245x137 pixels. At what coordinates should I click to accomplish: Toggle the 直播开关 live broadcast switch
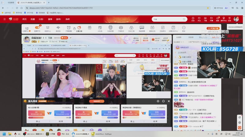[x=37, y=27]
